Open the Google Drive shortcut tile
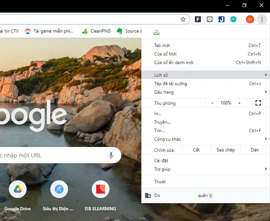Image resolution: width=270 pixels, height=221 pixels. click(x=17, y=190)
